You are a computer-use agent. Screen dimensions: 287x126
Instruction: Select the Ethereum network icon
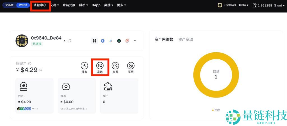[103, 41]
